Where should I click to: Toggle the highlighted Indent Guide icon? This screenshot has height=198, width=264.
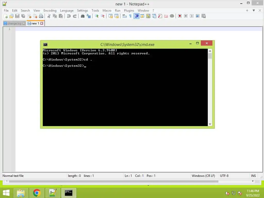(136, 16)
